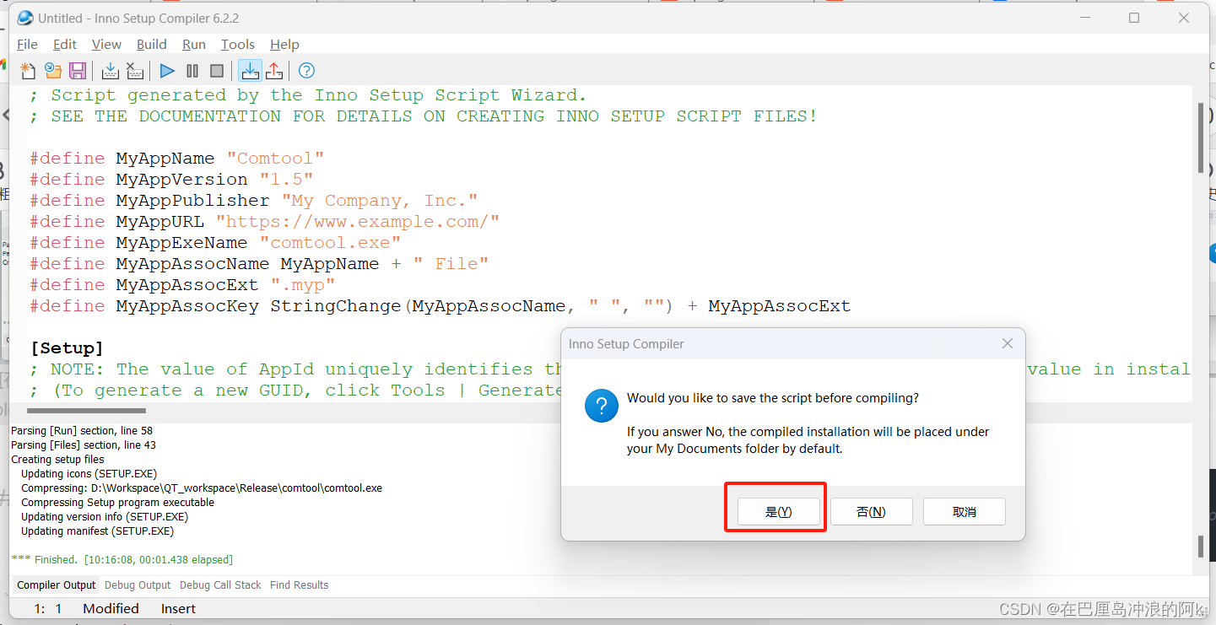Open the Run menu
The image size is (1216, 625).
(x=194, y=45)
